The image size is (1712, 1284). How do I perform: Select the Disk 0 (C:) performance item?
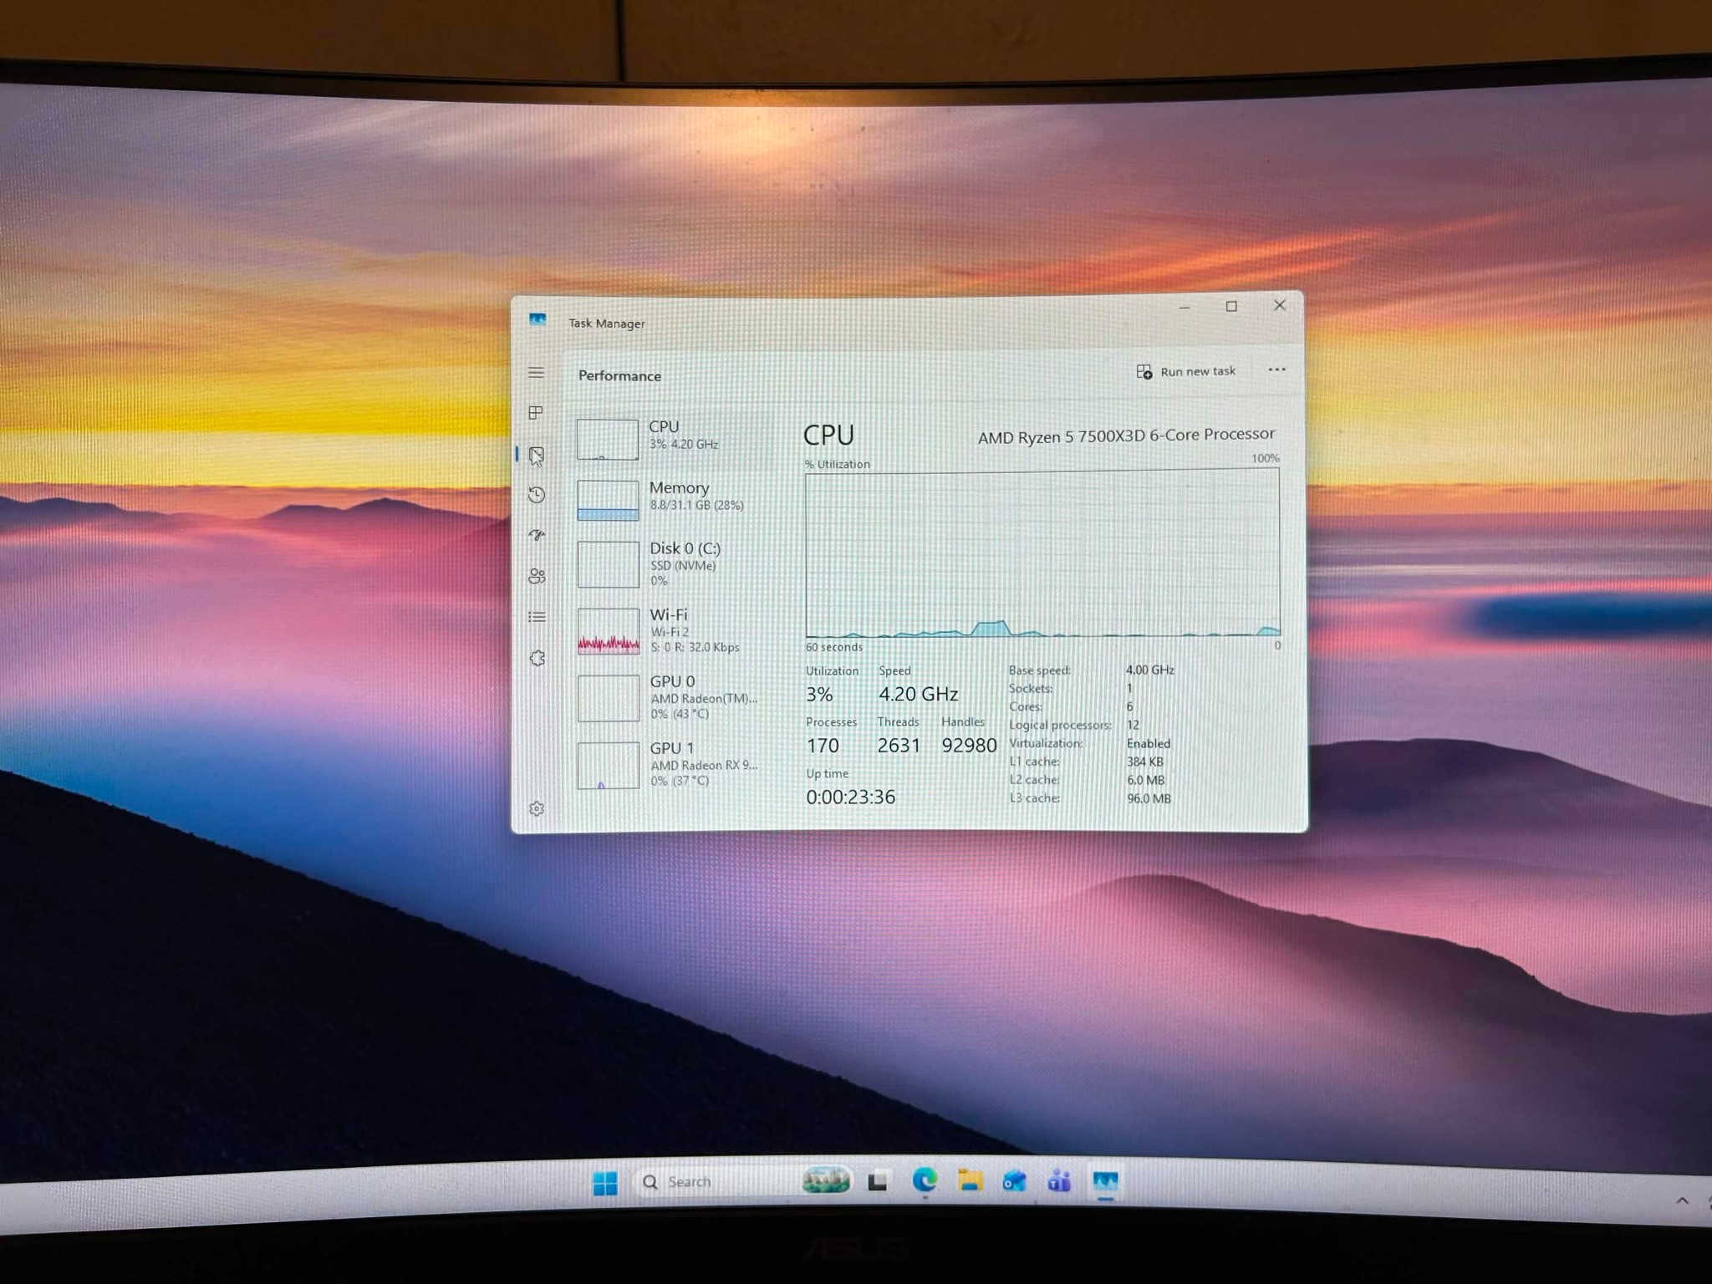point(673,563)
